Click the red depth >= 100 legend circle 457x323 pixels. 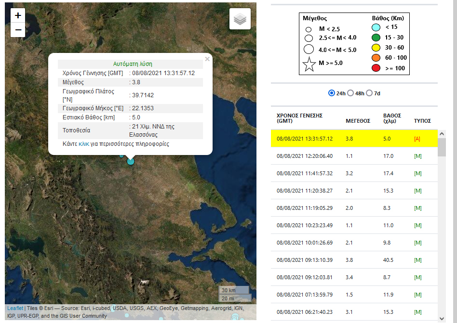[x=376, y=68]
